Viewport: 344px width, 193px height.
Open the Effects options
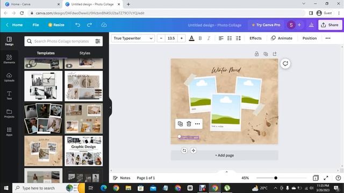tap(255, 38)
